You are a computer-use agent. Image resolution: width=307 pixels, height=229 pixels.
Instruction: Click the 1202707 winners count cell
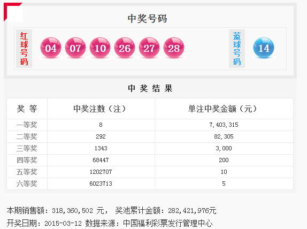click(x=101, y=172)
